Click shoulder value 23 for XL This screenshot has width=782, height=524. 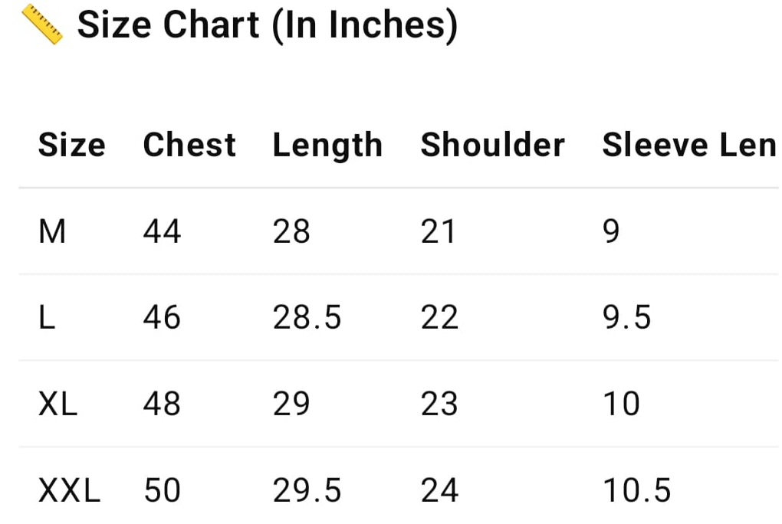tap(439, 404)
